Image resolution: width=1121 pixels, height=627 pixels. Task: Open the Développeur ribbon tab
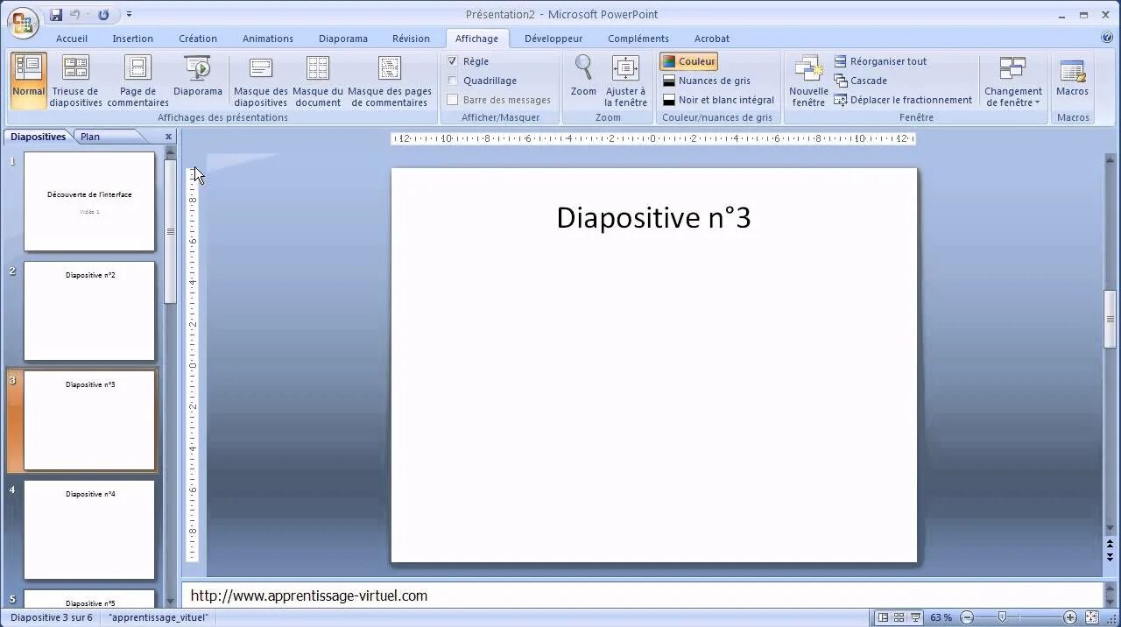tap(553, 39)
